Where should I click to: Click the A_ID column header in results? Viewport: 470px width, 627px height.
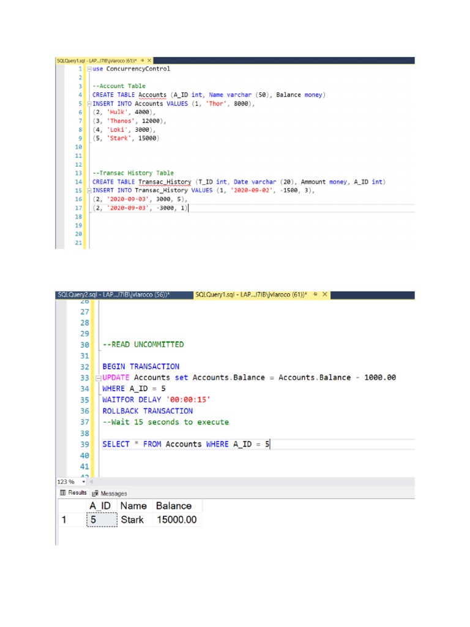click(101, 506)
